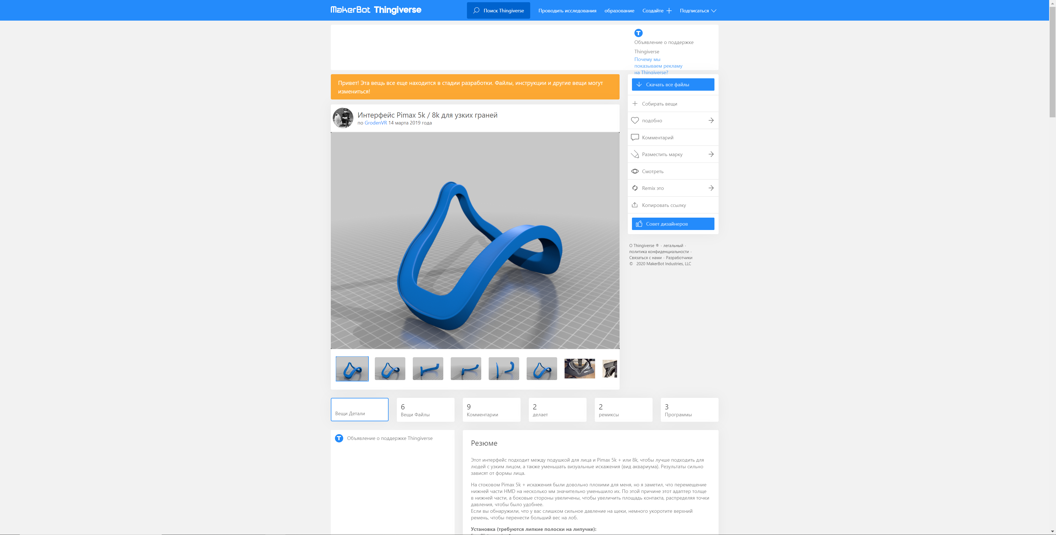
Task: Select the second model thumbnail
Action: pyautogui.click(x=390, y=369)
